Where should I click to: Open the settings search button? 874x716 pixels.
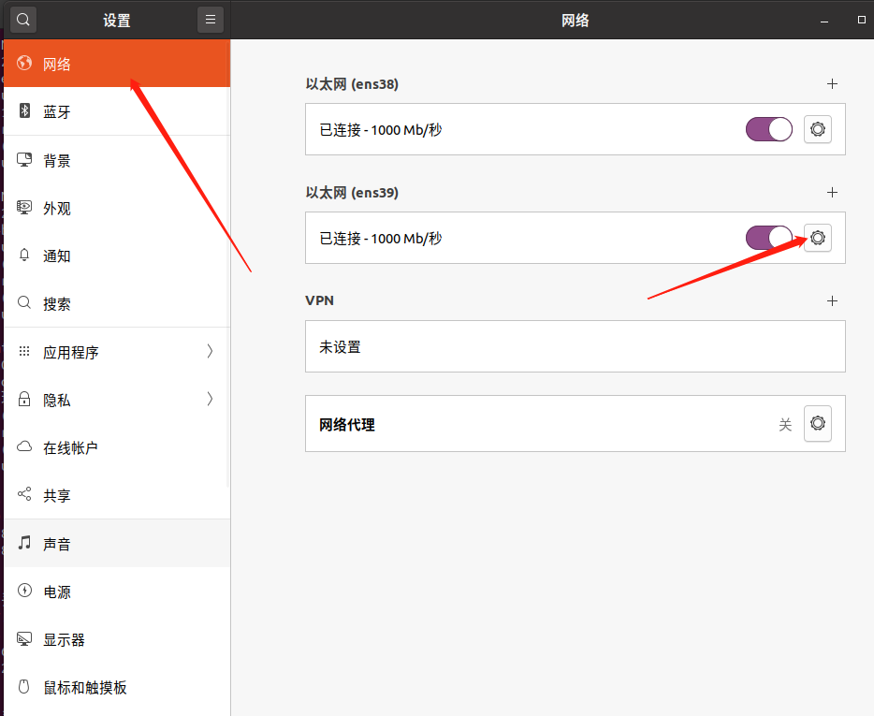pos(23,20)
